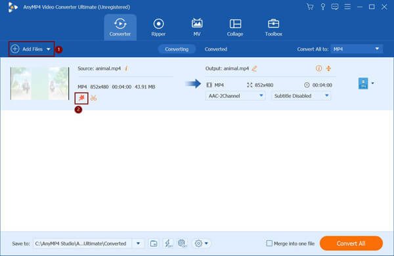The width and height of the screenshot is (394, 256).
Task: Switch to the Ripper tab
Action: (158, 28)
